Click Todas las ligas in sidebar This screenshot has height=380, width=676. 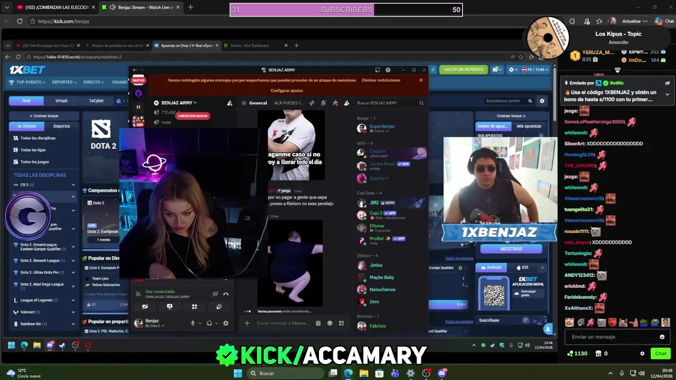33,150
